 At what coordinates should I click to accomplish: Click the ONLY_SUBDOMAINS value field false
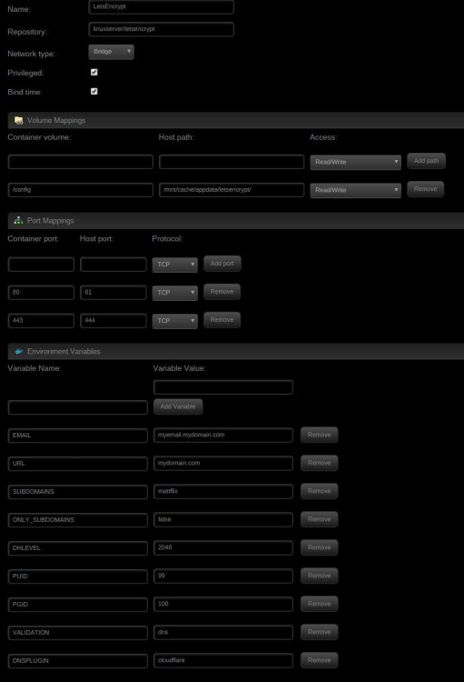223,520
